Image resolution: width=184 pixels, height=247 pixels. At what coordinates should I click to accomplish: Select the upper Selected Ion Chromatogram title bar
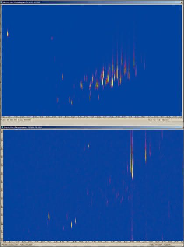point(92,2)
